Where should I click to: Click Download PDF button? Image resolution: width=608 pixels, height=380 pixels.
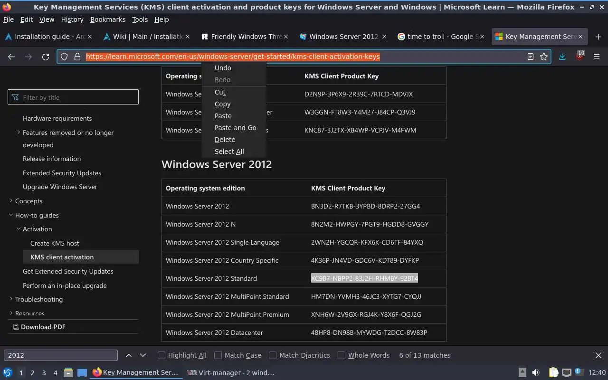pyautogui.click(x=39, y=327)
